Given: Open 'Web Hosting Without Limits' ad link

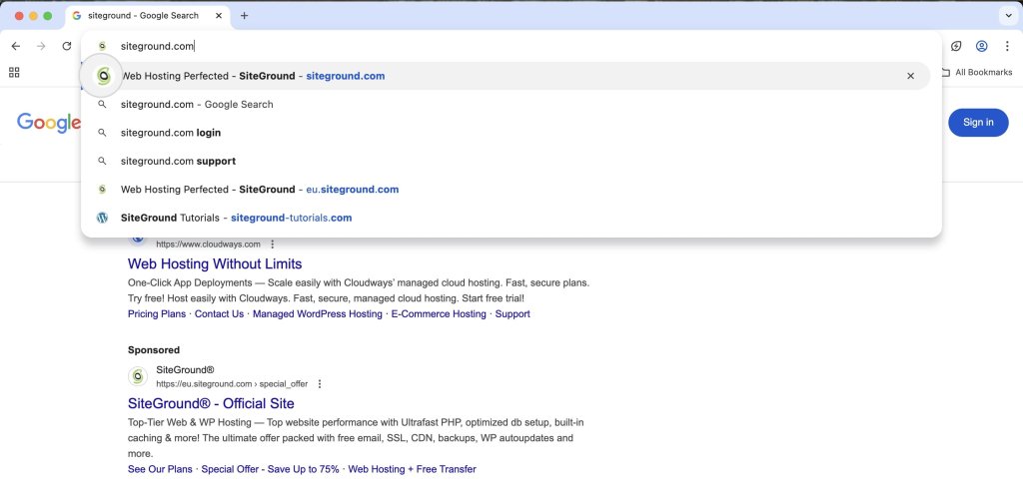Looking at the screenshot, I should click(215, 263).
